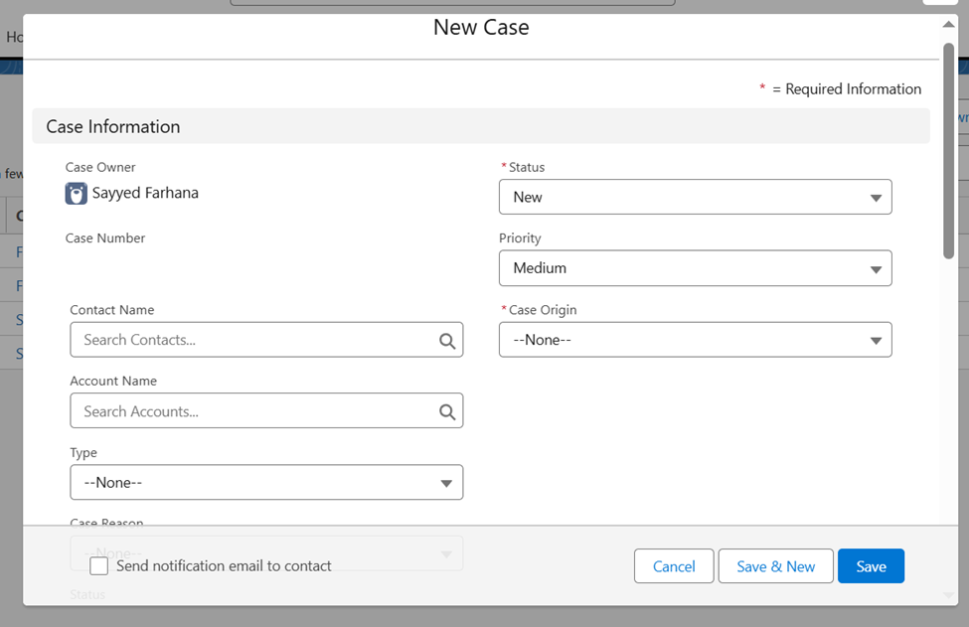Screen dimensions: 969x627
Task: Open the Priority dropdown showing Medium
Action: [695, 268]
